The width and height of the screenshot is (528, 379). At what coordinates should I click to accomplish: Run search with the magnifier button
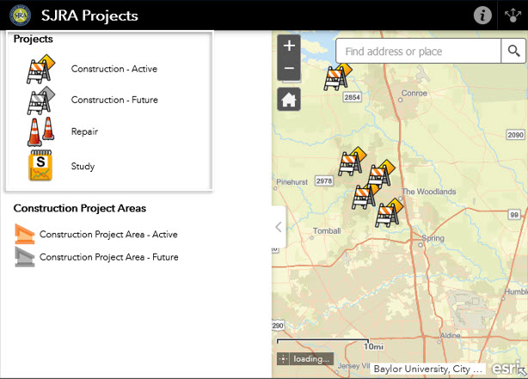click(513, 51)
